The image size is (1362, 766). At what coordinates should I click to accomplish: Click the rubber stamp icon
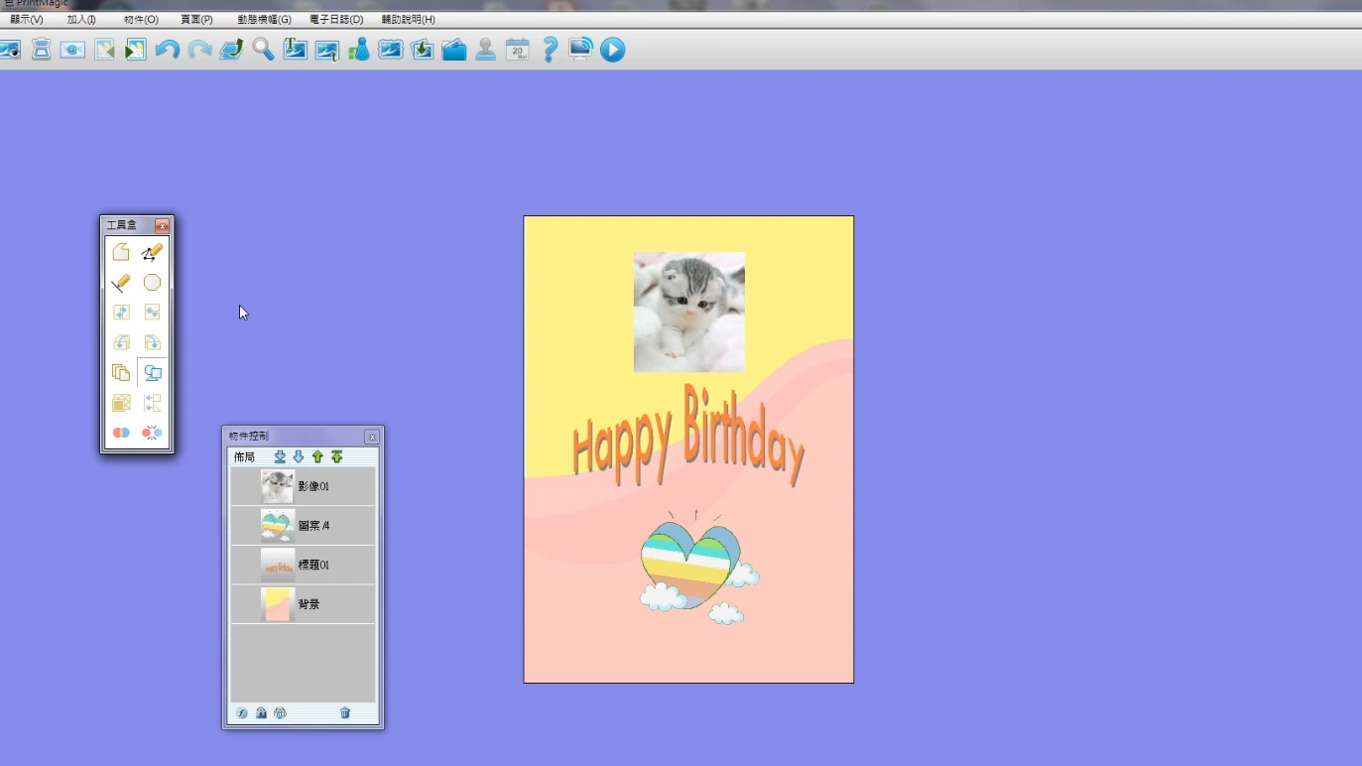(x=485, y=50)
